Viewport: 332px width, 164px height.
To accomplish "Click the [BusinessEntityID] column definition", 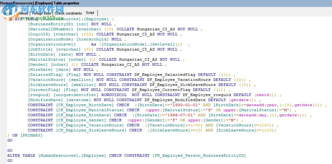I will pyautogui.click(x=71, y=24).
